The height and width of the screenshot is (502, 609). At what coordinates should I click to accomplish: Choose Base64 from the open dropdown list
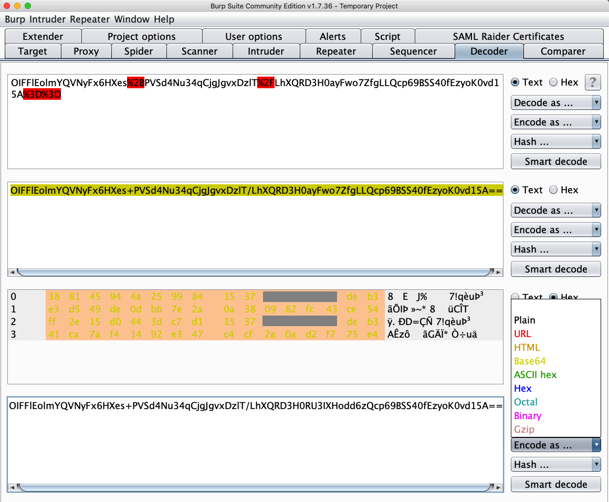pyautogui.click(x=530, y=361)
